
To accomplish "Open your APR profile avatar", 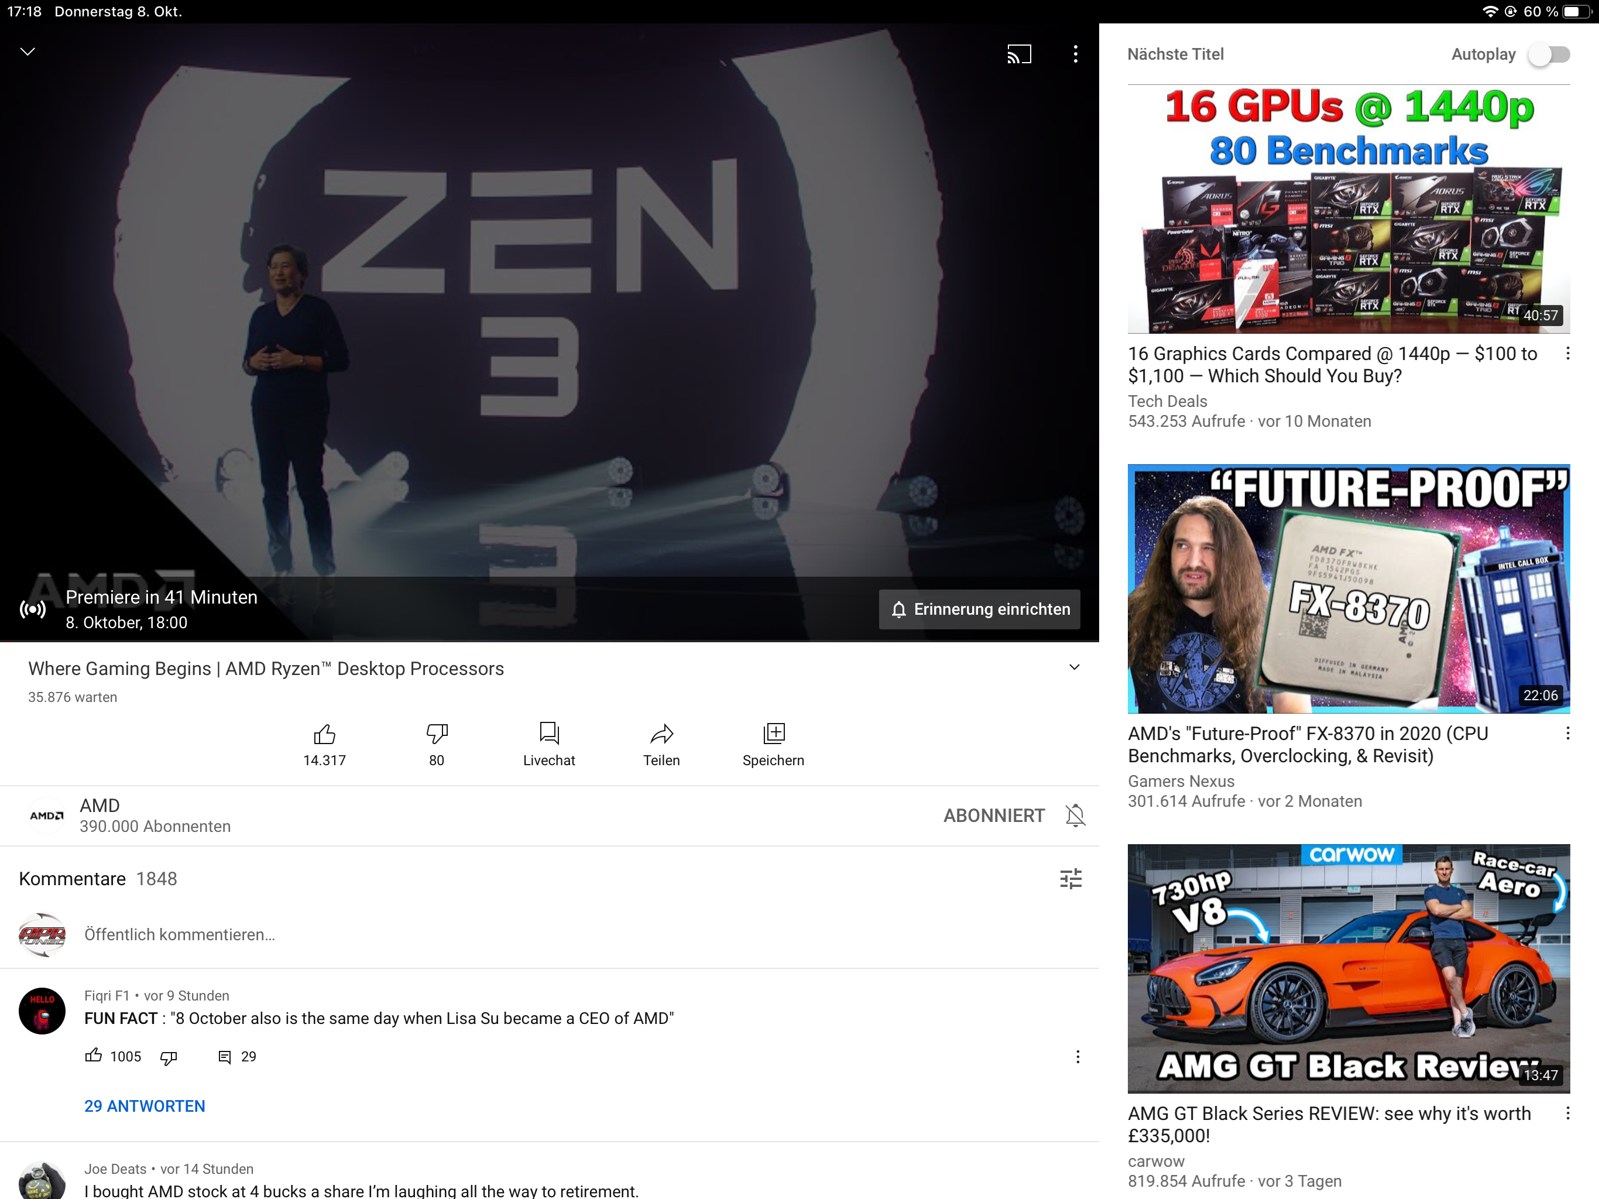I will pyautogui.click(x=42, y=934).
